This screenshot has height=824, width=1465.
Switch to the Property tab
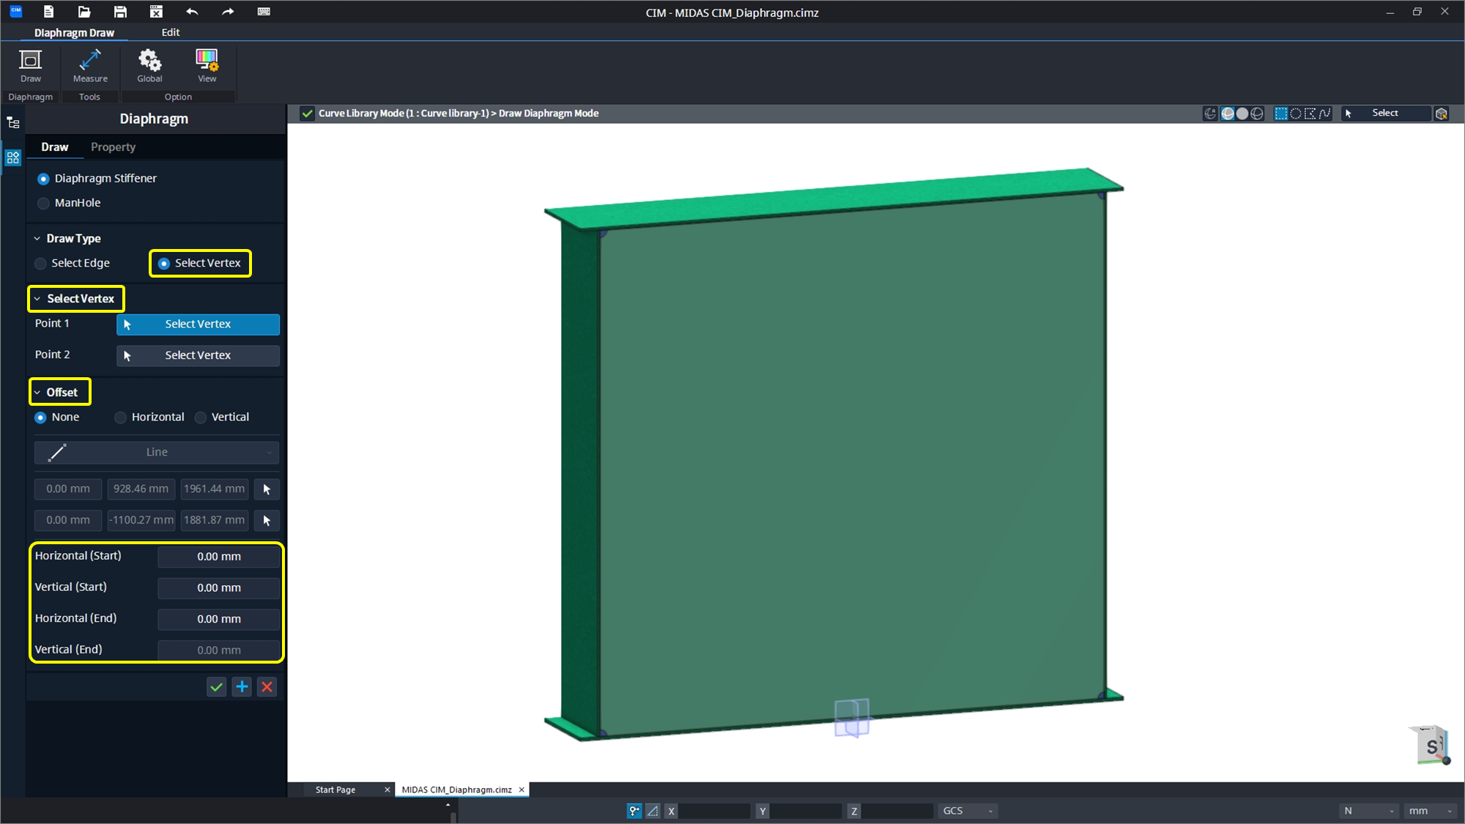[113, 147]
